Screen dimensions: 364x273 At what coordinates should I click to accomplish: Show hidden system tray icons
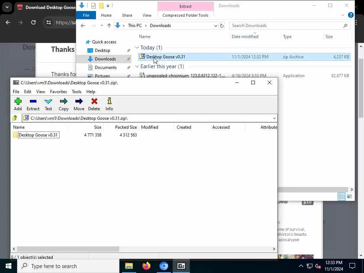coord(301,266)
